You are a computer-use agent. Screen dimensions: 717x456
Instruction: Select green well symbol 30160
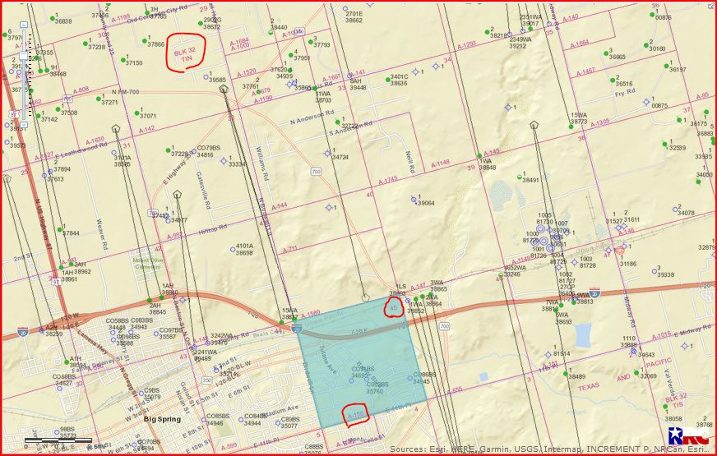[646, 46]
